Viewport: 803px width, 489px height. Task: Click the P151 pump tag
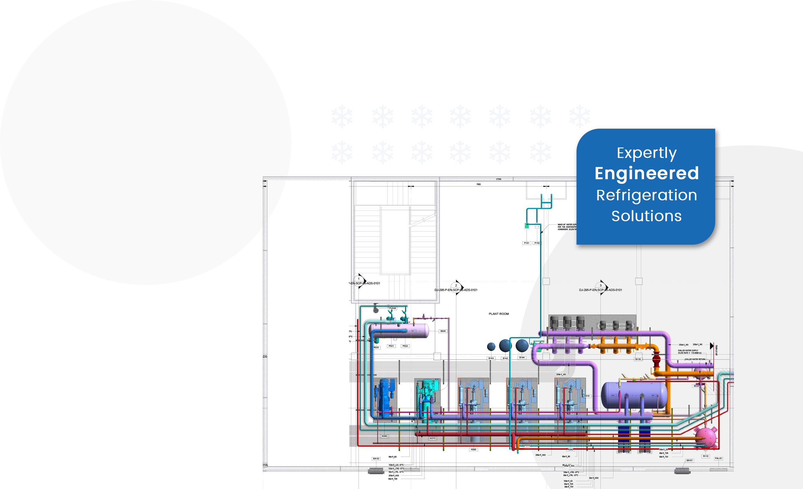pyautogui.click(x=527, y=243)
